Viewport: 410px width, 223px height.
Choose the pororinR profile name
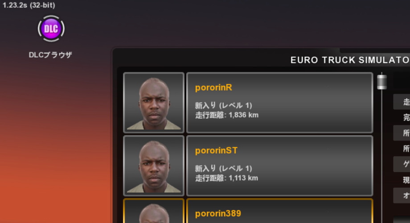[213, 87]
